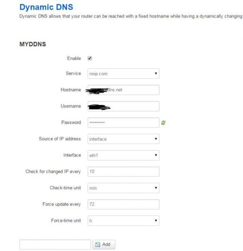Open the Source of IP address dropdown
Screen dimensions: 243x251
(123, 139)
